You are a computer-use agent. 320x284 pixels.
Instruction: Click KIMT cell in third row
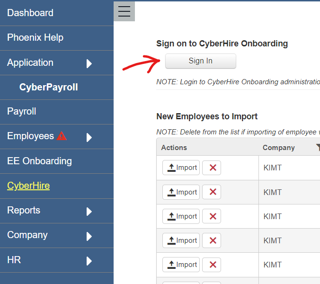pos(289,216)
